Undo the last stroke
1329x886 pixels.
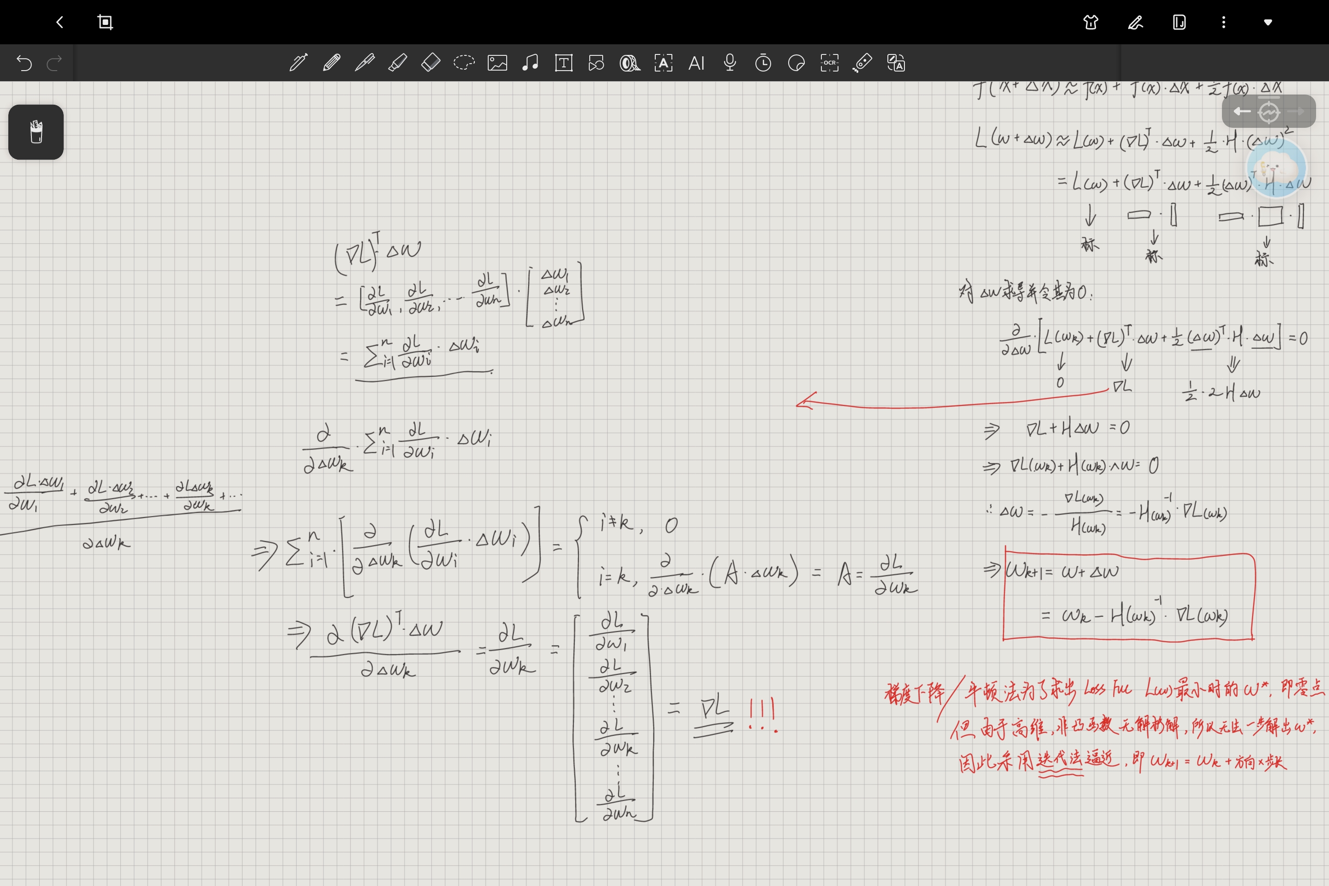24,62
